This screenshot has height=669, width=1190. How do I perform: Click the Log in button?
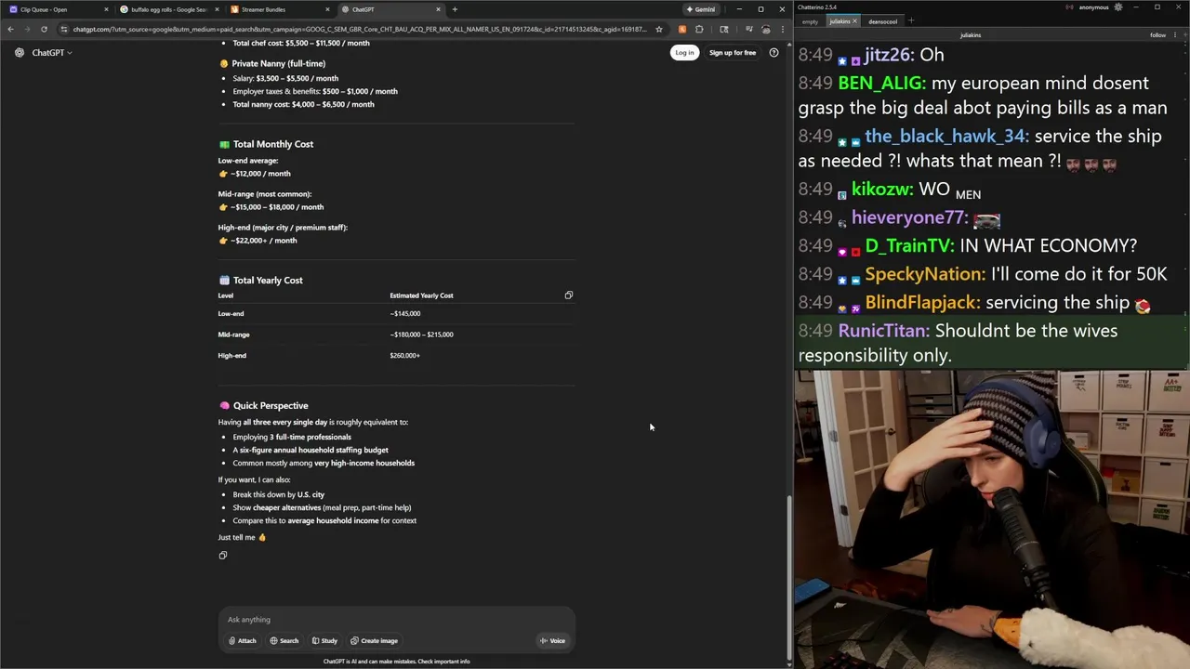coord(684,53)
